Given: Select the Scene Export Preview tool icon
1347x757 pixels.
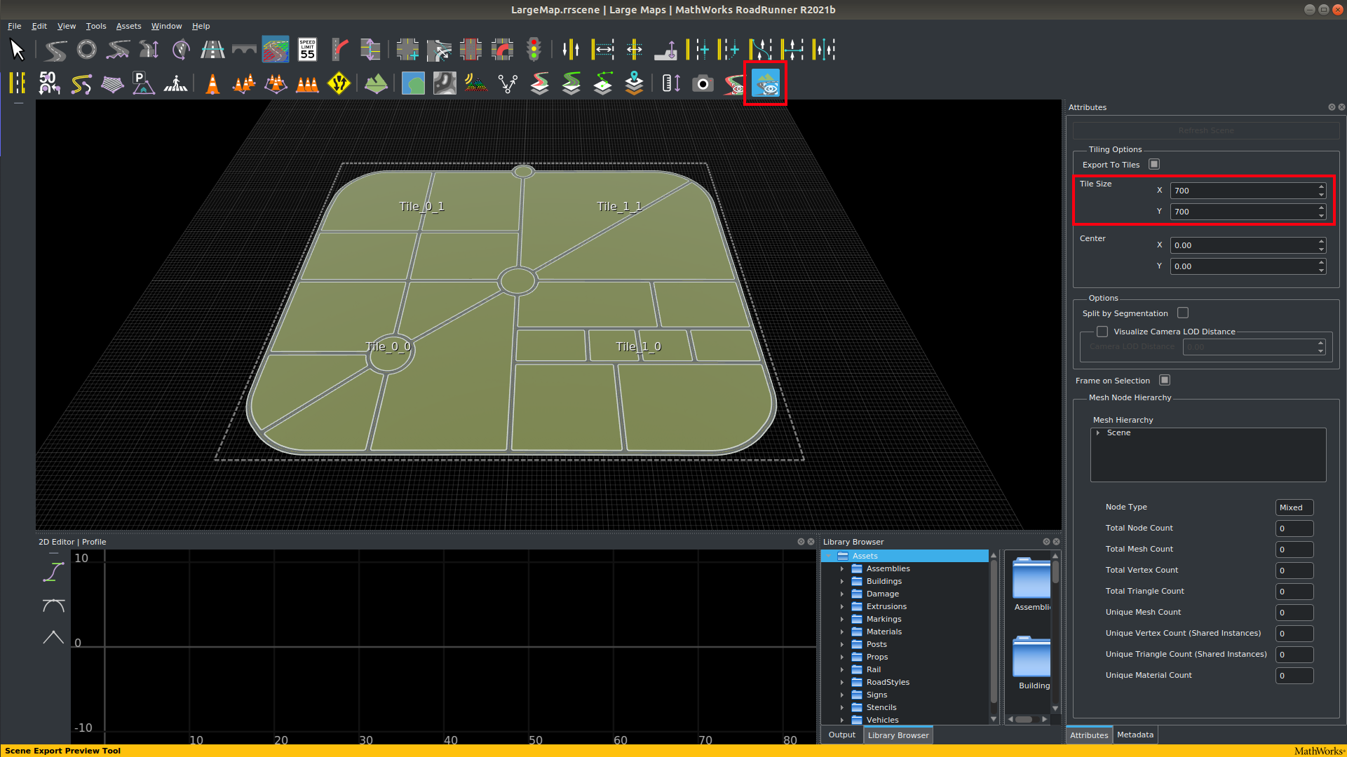Looking at the screenshot, I should click(x=765, y=84).
